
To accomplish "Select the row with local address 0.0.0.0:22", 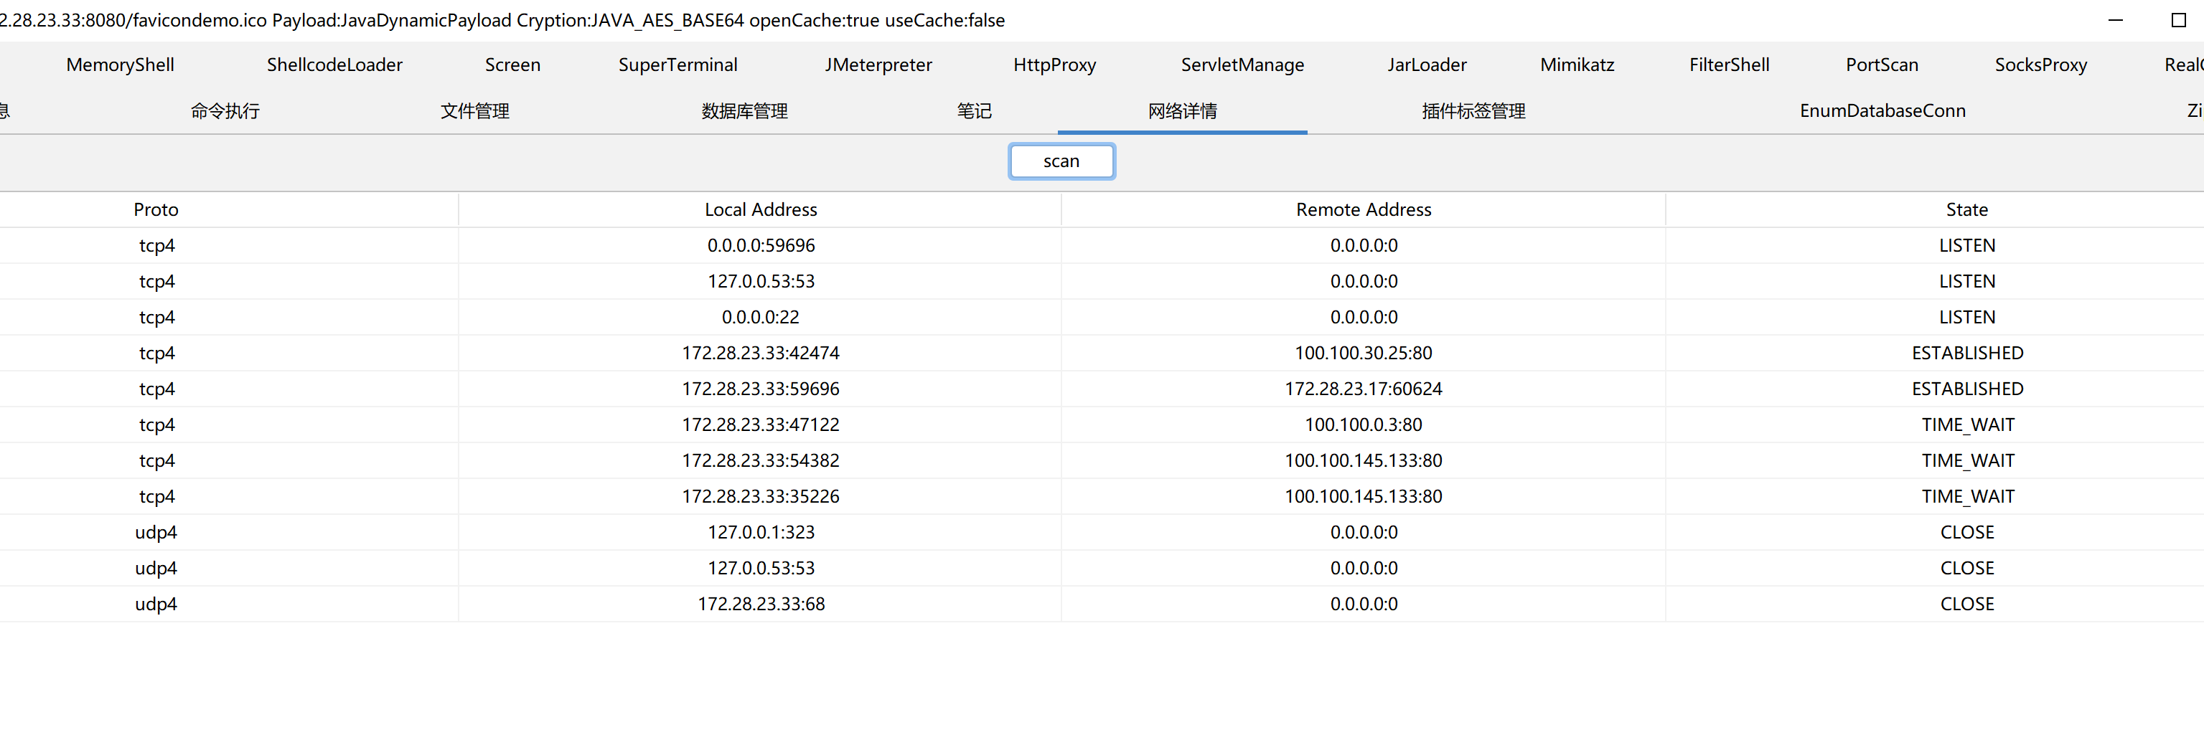I will tap(761, 317).
